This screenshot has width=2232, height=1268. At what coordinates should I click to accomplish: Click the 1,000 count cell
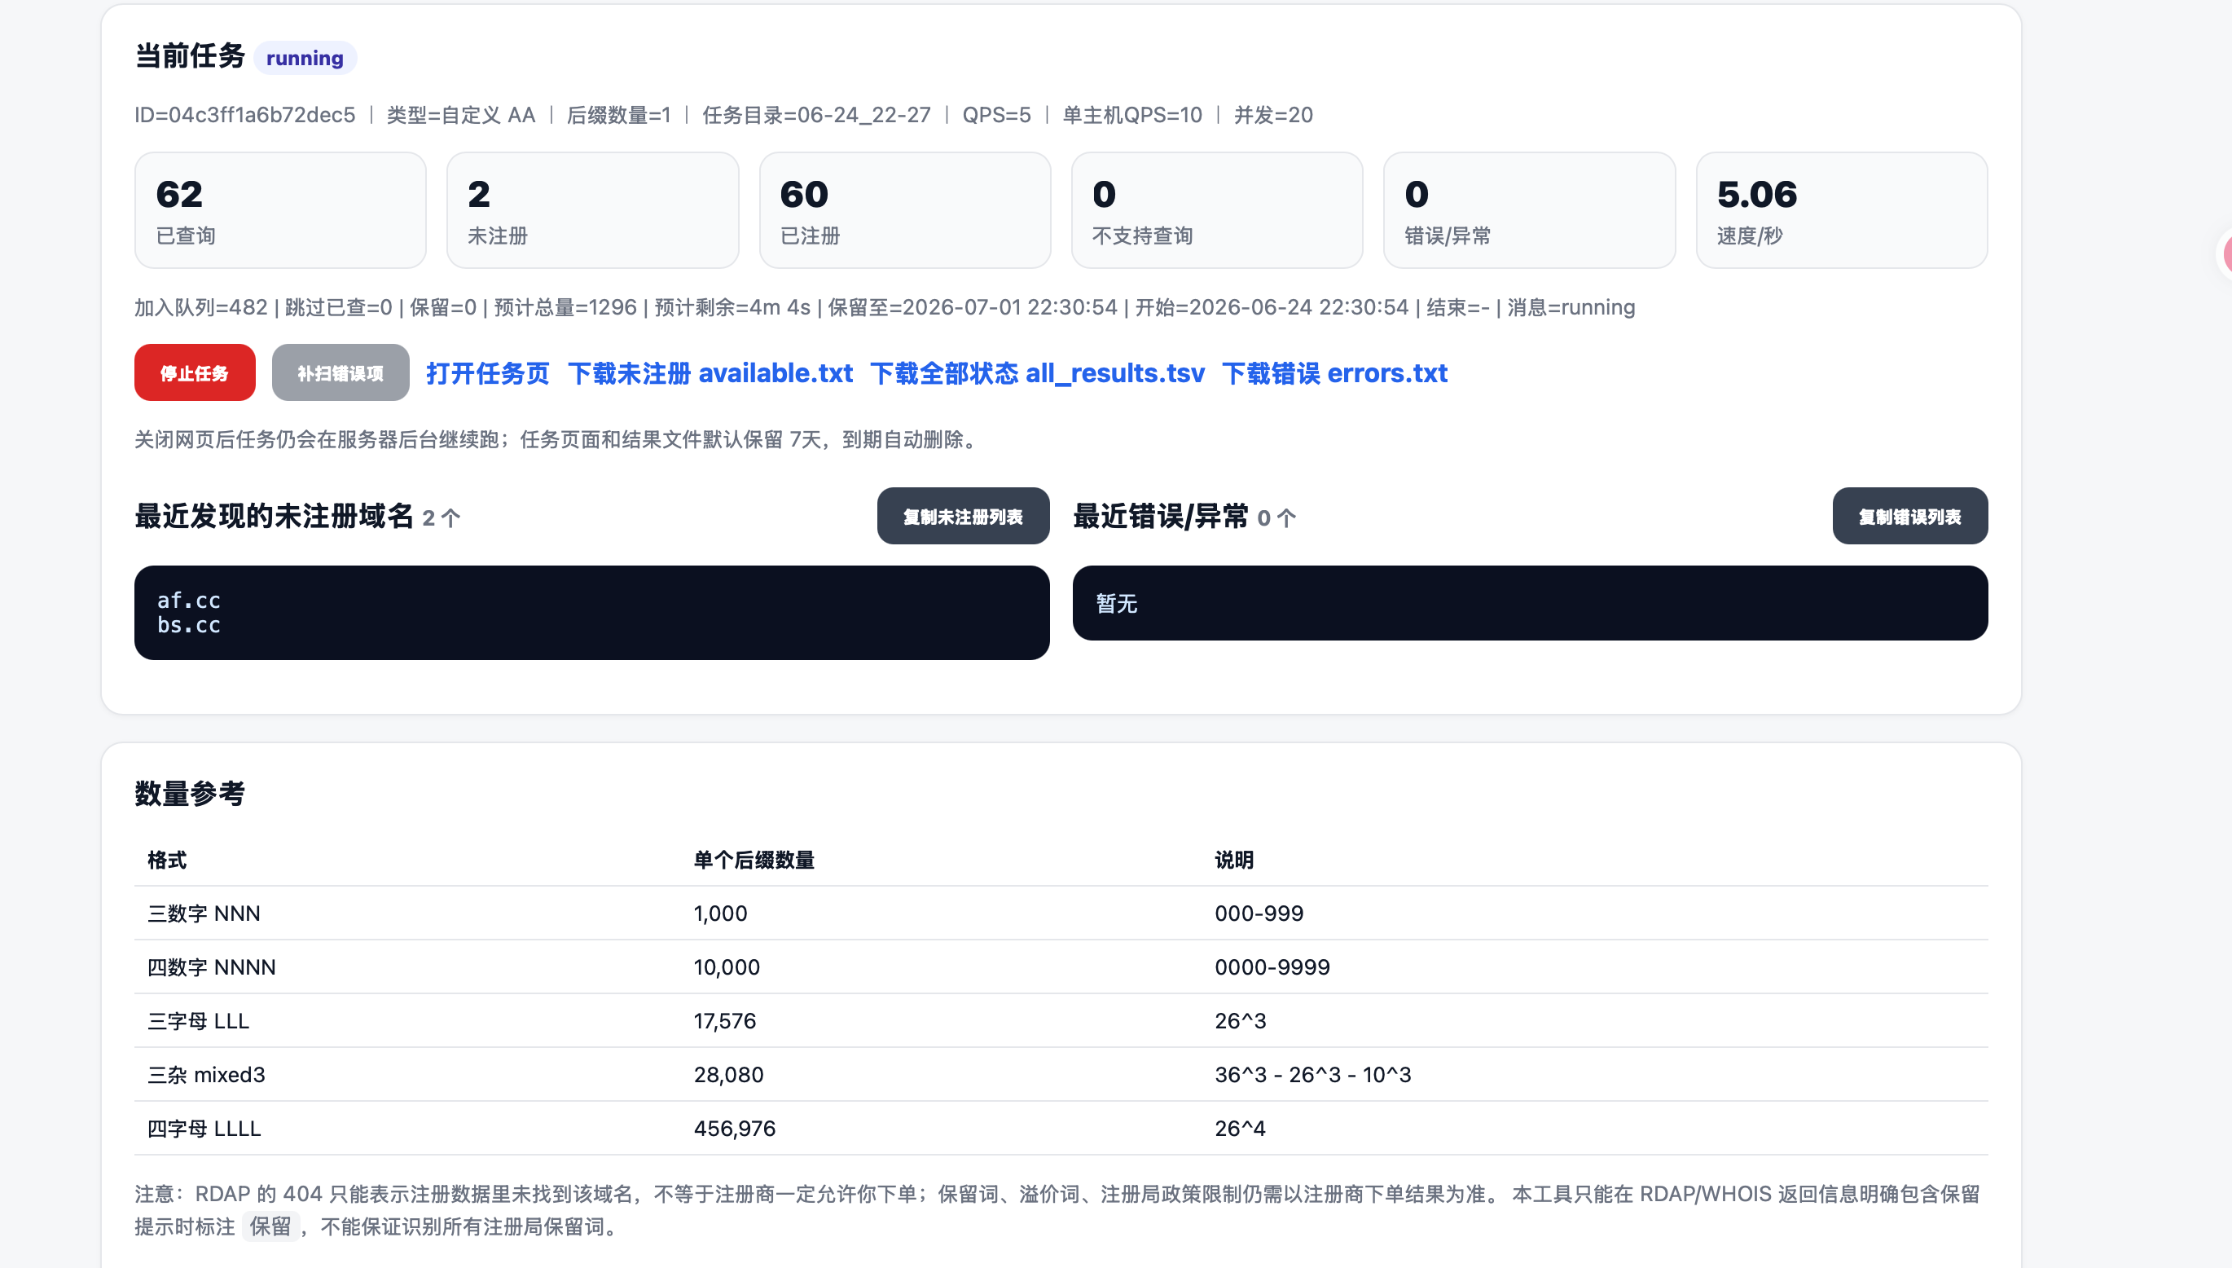click(721, 914)
